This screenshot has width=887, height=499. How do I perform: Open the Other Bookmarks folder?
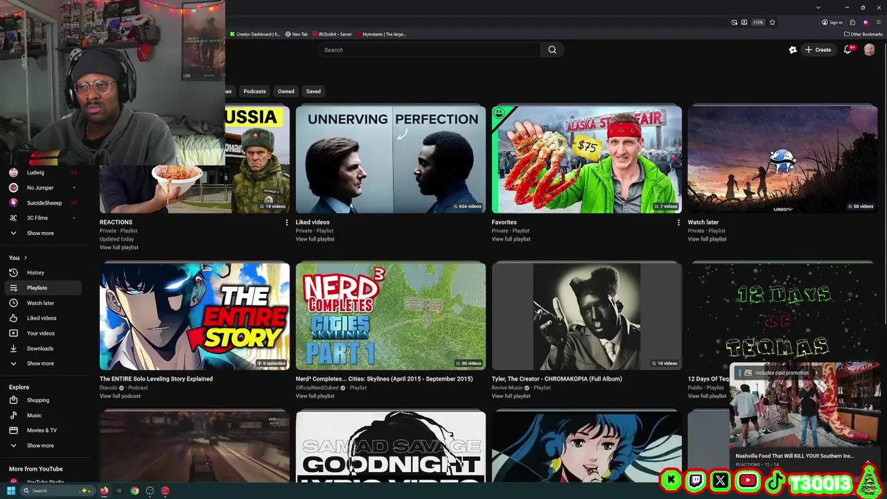[x=863, y=34]
